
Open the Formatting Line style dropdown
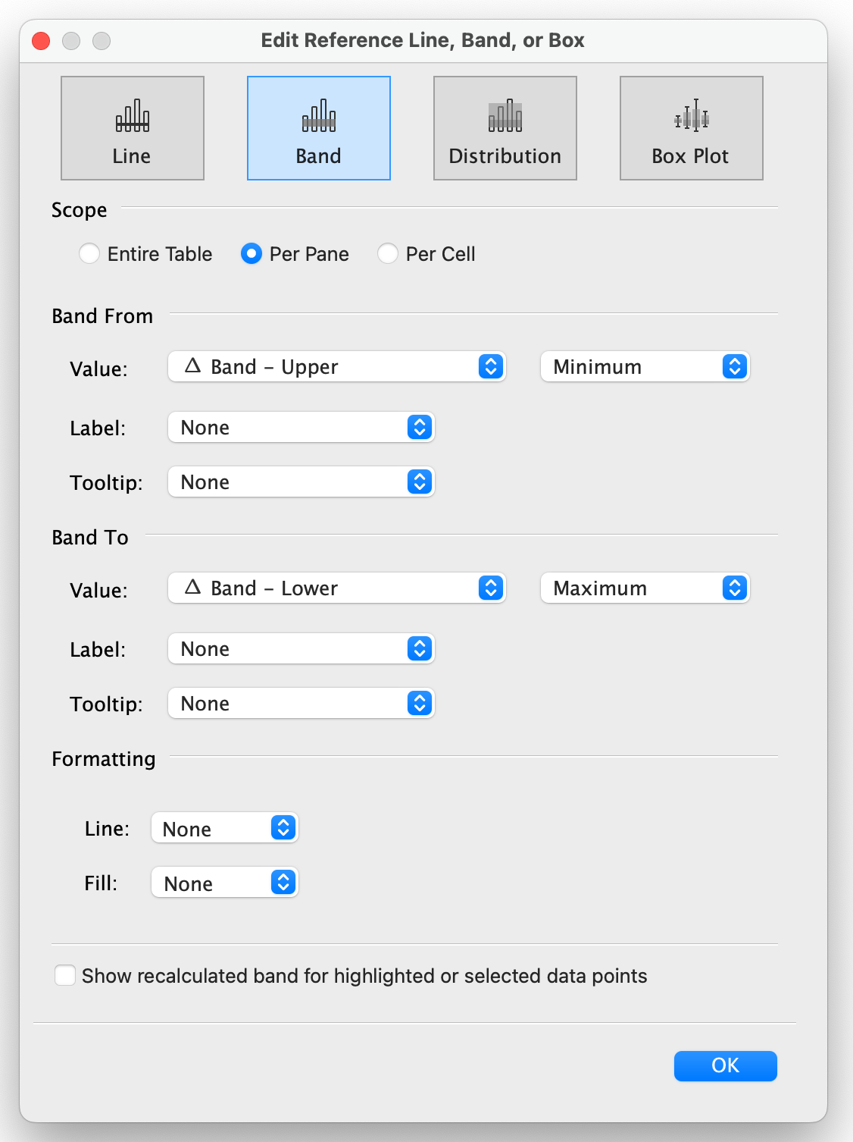(x=225, y=828)
